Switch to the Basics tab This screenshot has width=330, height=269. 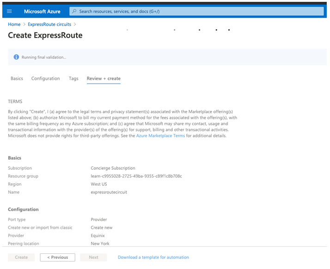[17, 78]
